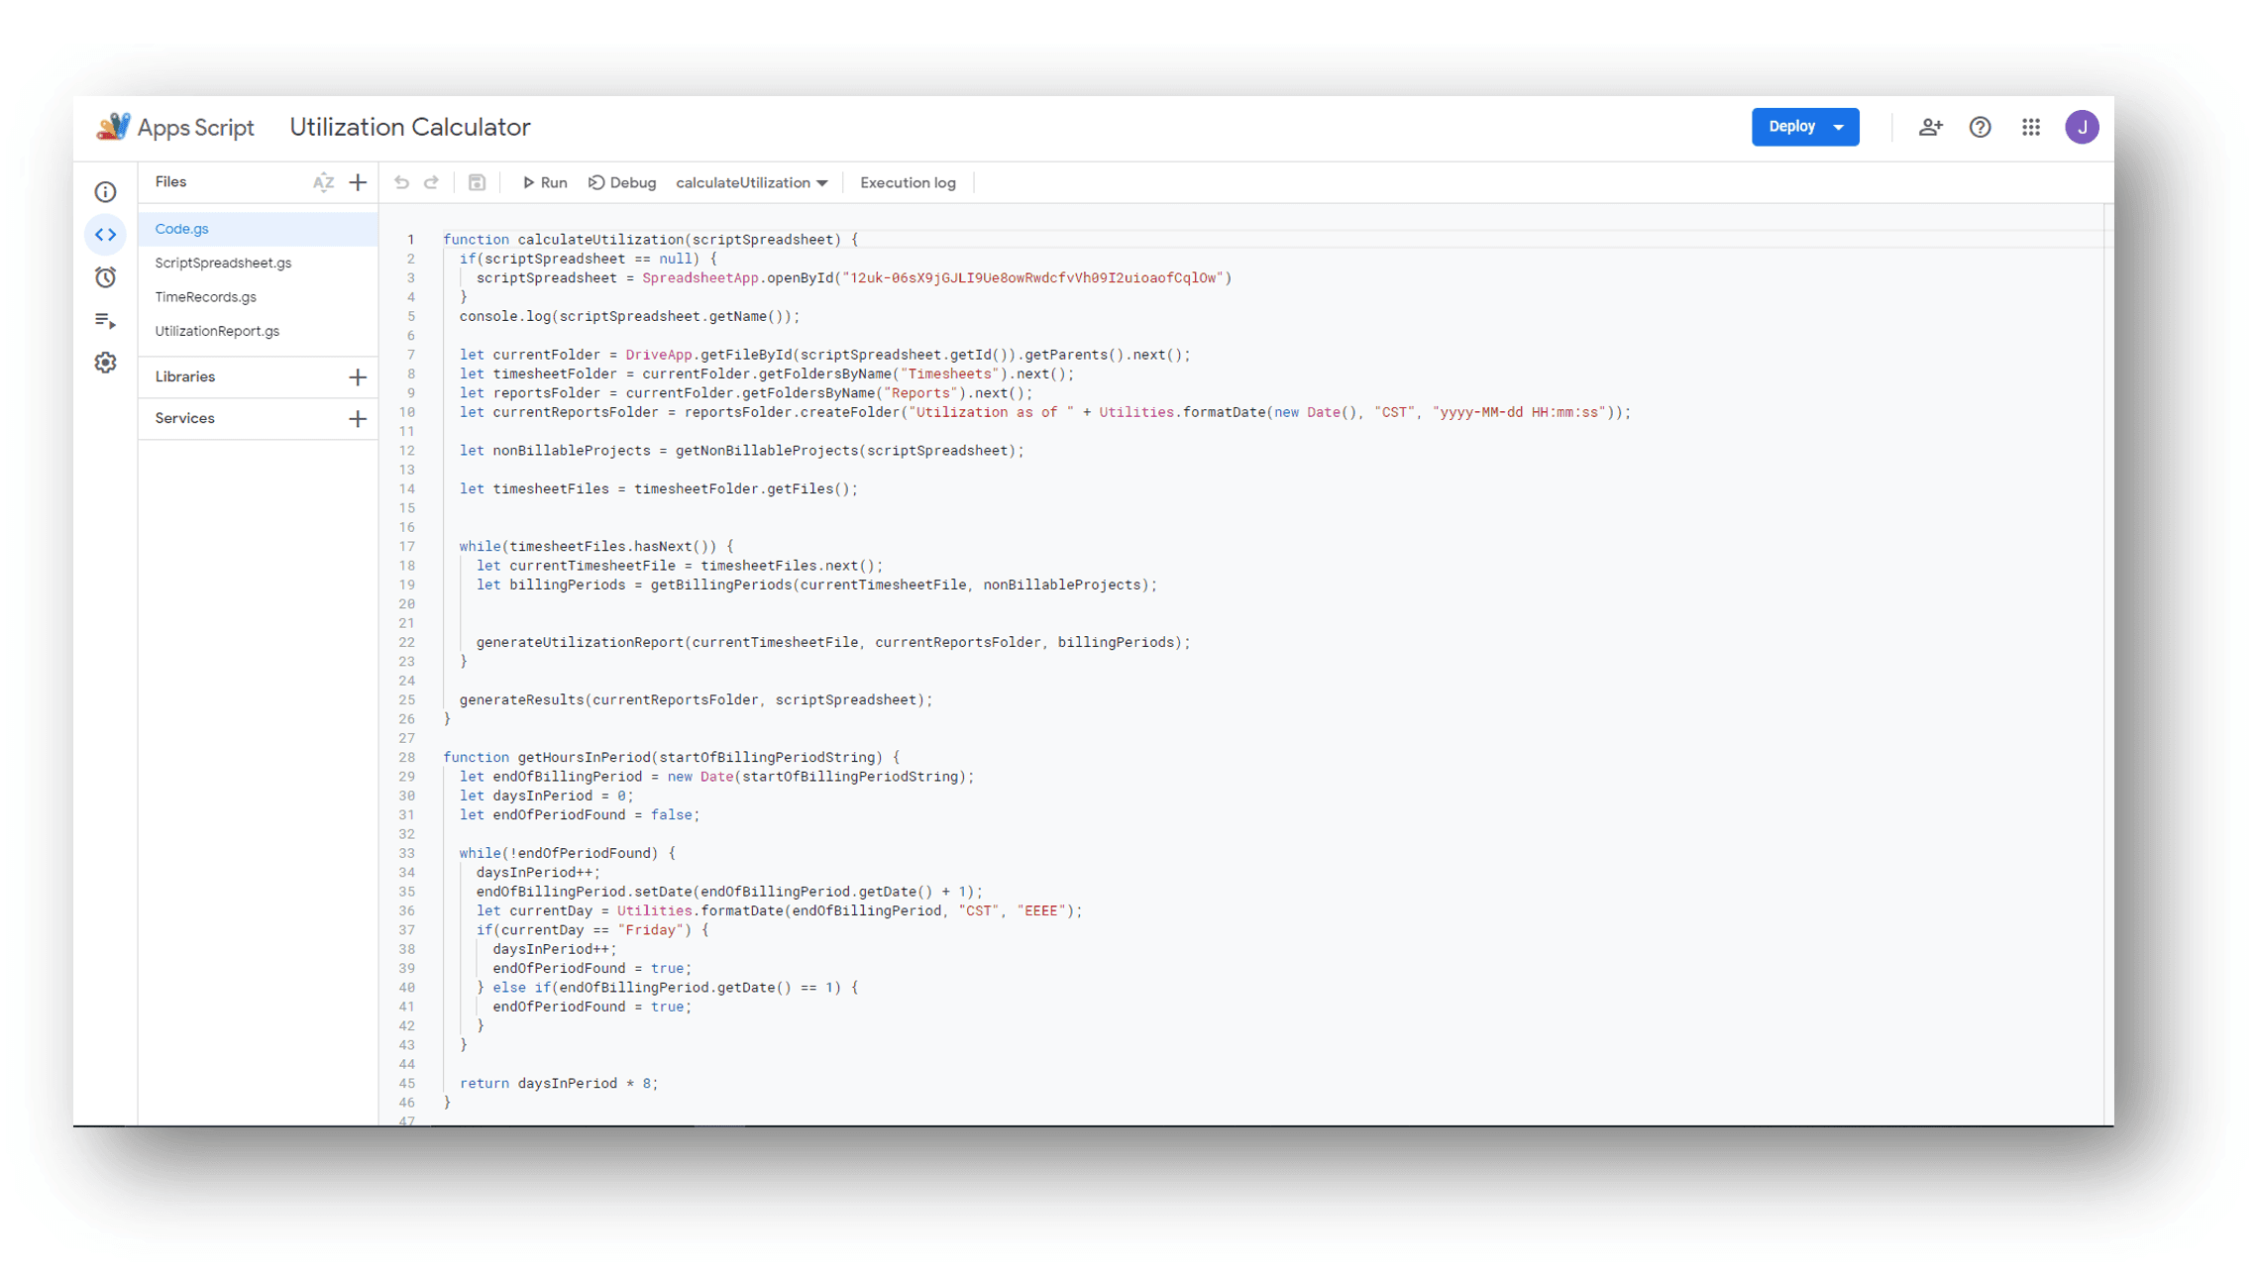
Task: Open Project Settings gear icon
Action: pos(105,363)
